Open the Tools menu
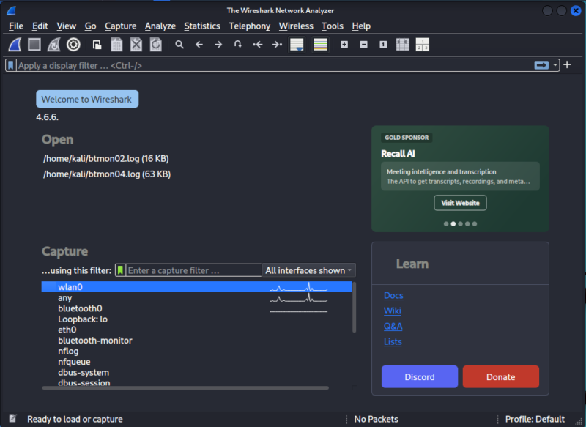The height and width of the screenshot is (427, 586). coord(333,26)
